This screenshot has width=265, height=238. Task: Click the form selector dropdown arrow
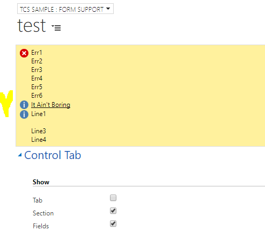point(108,9)
